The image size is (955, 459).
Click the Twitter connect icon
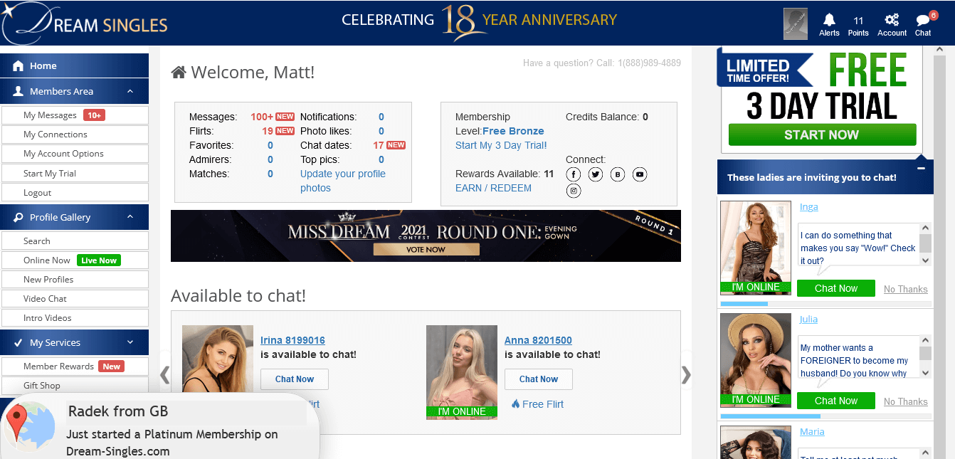click(596, 174)
